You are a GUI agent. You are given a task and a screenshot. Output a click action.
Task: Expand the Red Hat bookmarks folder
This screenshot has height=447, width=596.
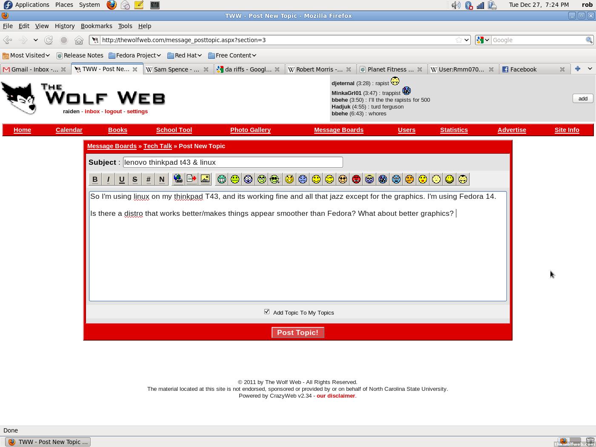click(184, 55)
